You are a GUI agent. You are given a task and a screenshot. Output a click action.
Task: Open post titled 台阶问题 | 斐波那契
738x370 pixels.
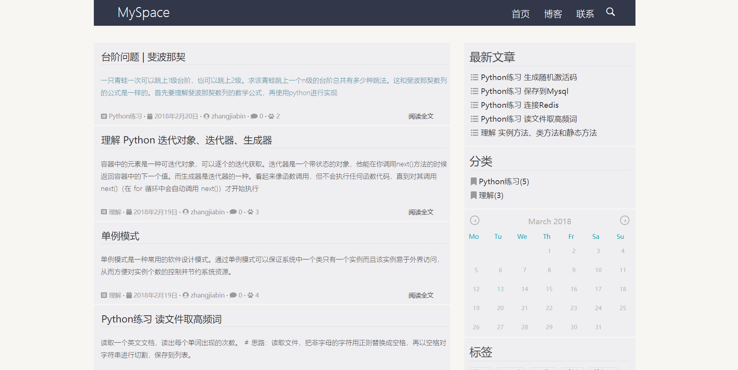point(143,57)
